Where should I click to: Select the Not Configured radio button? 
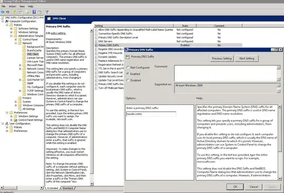pyautogui.click(x=128, y=67)
